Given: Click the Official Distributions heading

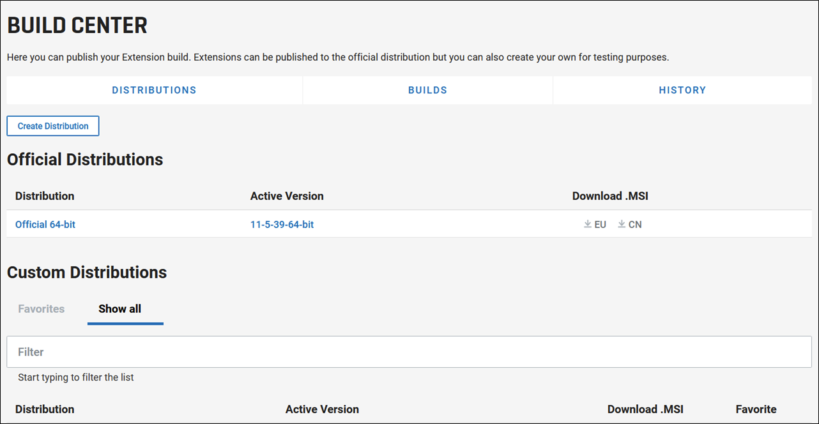Looking at the screenshot, I should click(x=85, y=160).
